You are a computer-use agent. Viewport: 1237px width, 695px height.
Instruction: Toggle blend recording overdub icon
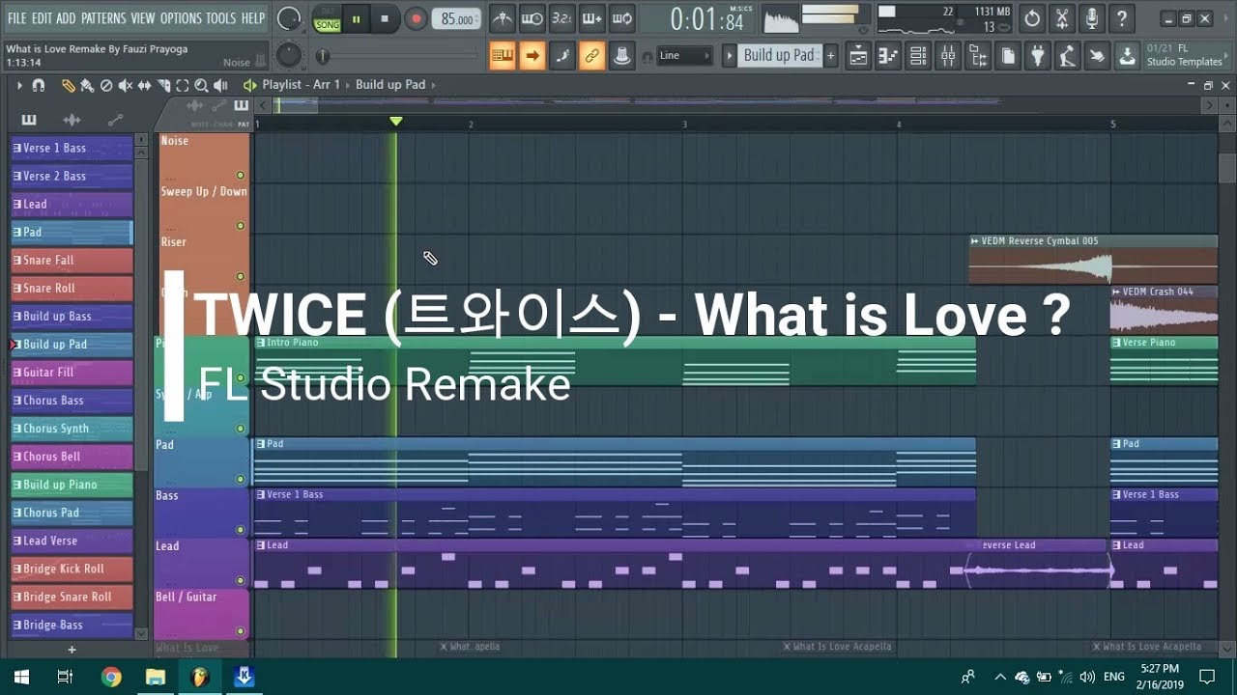pyautogui.click(x=591, y=18)
